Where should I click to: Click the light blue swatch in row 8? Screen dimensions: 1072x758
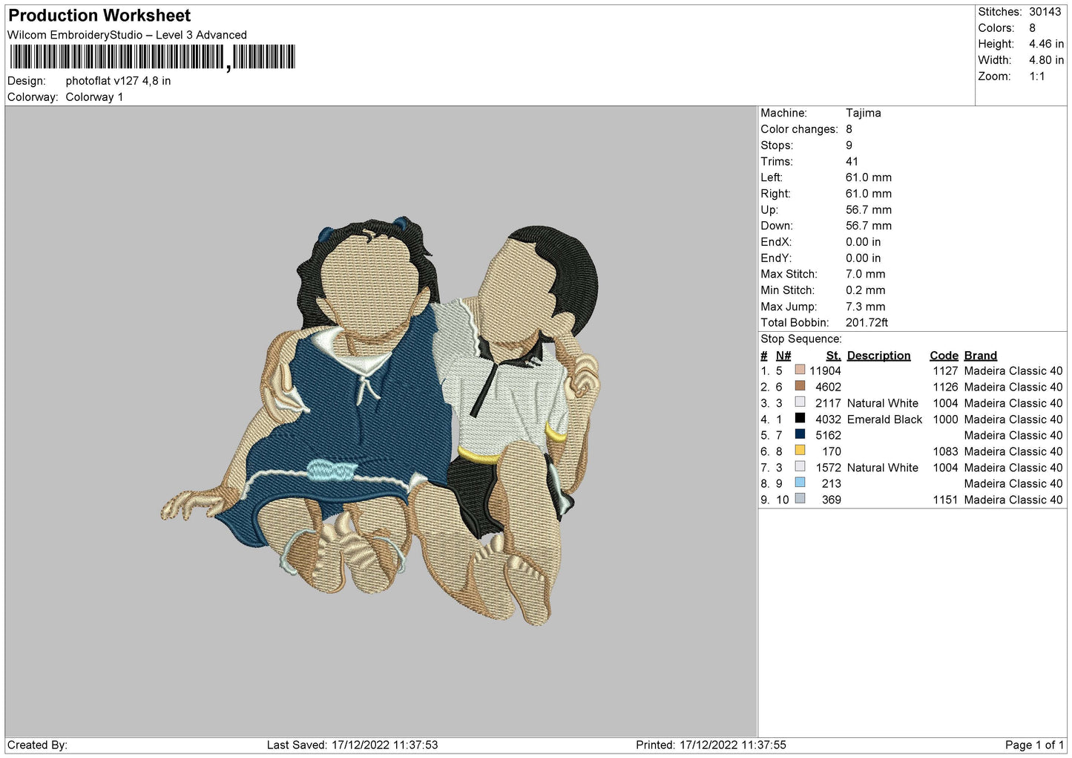point(800,483)
